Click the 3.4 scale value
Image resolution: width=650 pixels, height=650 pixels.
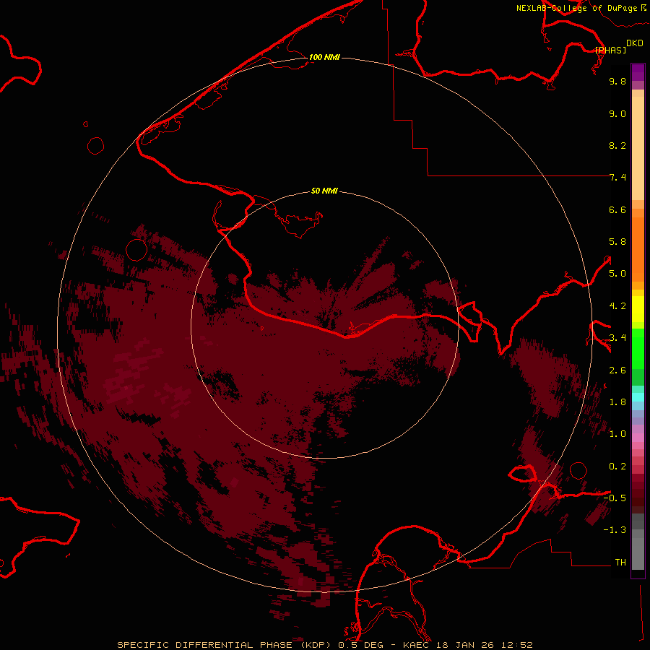point(617,338)
